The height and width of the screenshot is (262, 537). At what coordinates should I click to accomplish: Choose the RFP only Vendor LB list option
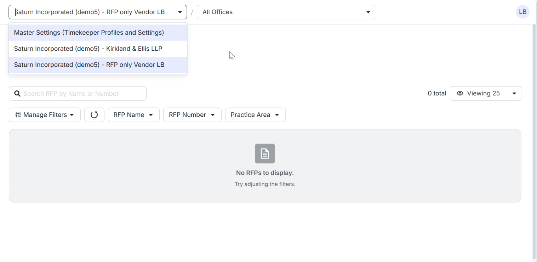(98, 65)
